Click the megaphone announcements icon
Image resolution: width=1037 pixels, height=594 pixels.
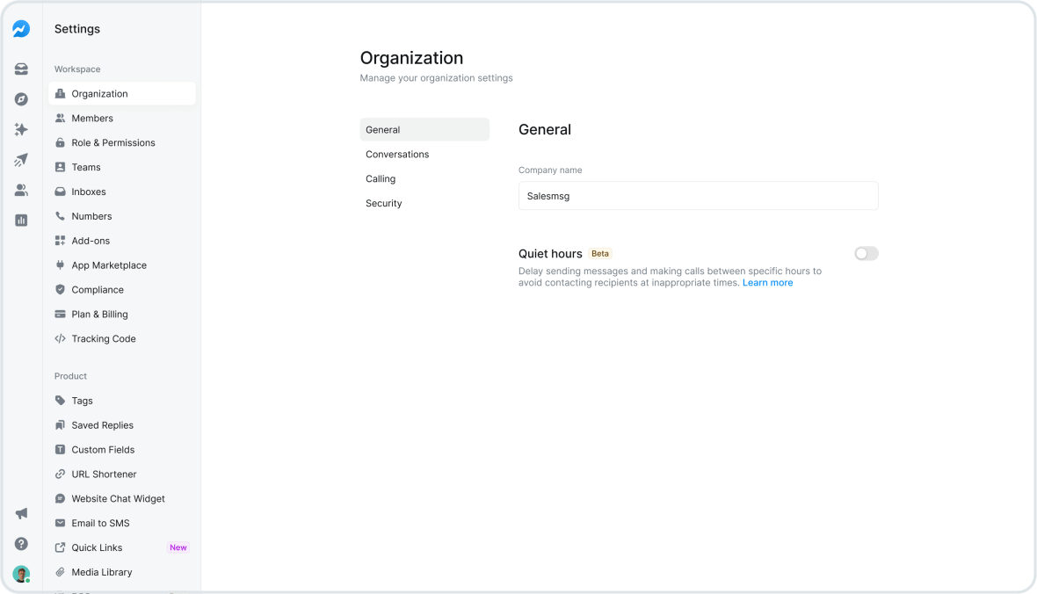click(x=21, y=513)
